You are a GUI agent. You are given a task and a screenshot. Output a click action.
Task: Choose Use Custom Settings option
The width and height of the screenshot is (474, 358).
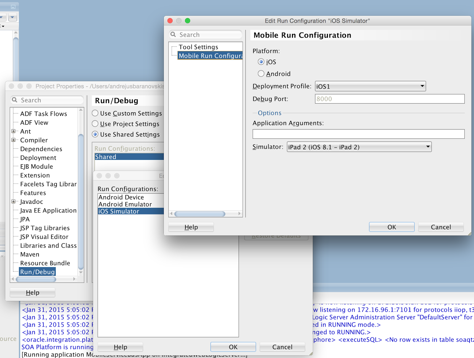pos(95,113)
